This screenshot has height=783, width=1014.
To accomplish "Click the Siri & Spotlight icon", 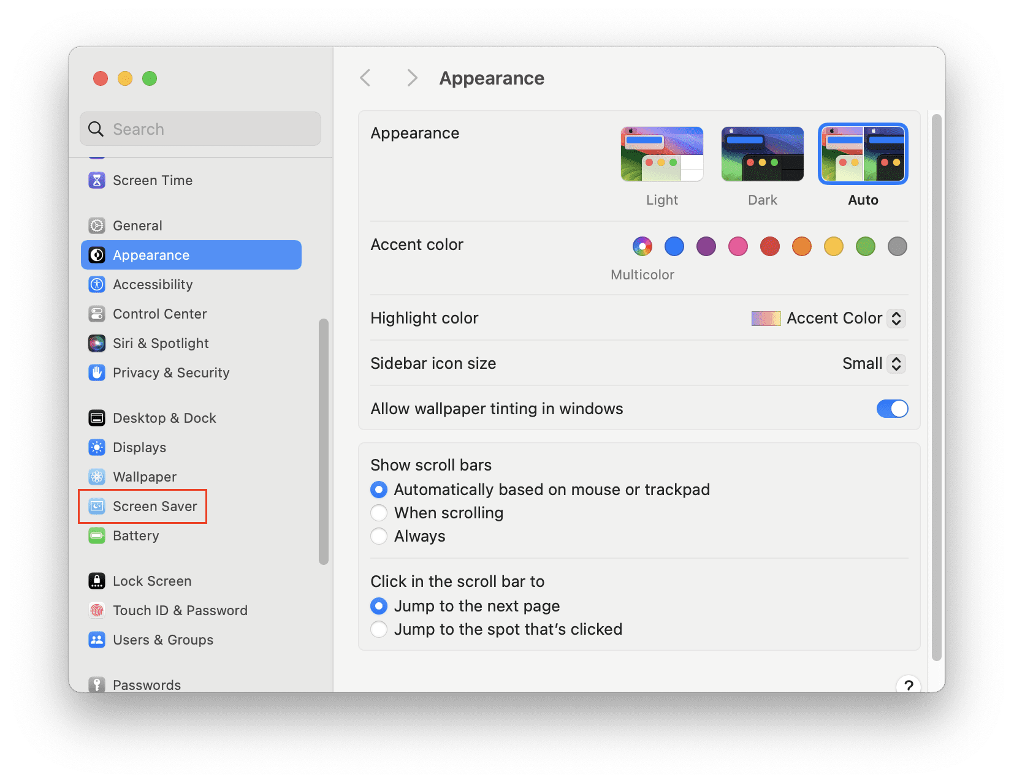I will pyautogui.click(x=97, y=343).
